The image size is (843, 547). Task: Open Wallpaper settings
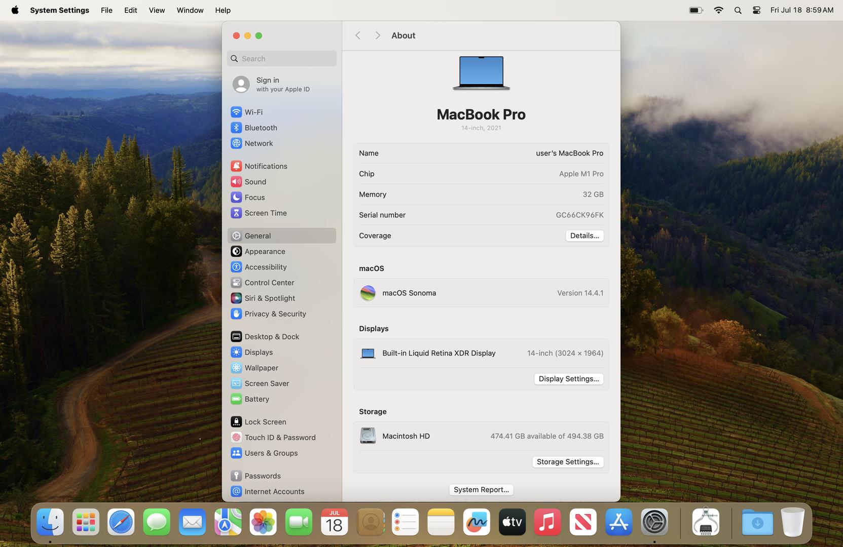coord(281,368)
